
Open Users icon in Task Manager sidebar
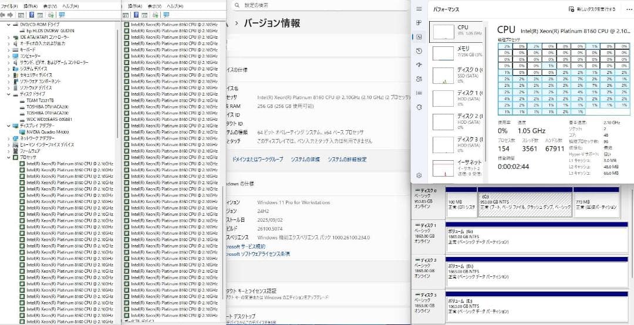click(419, 79)
